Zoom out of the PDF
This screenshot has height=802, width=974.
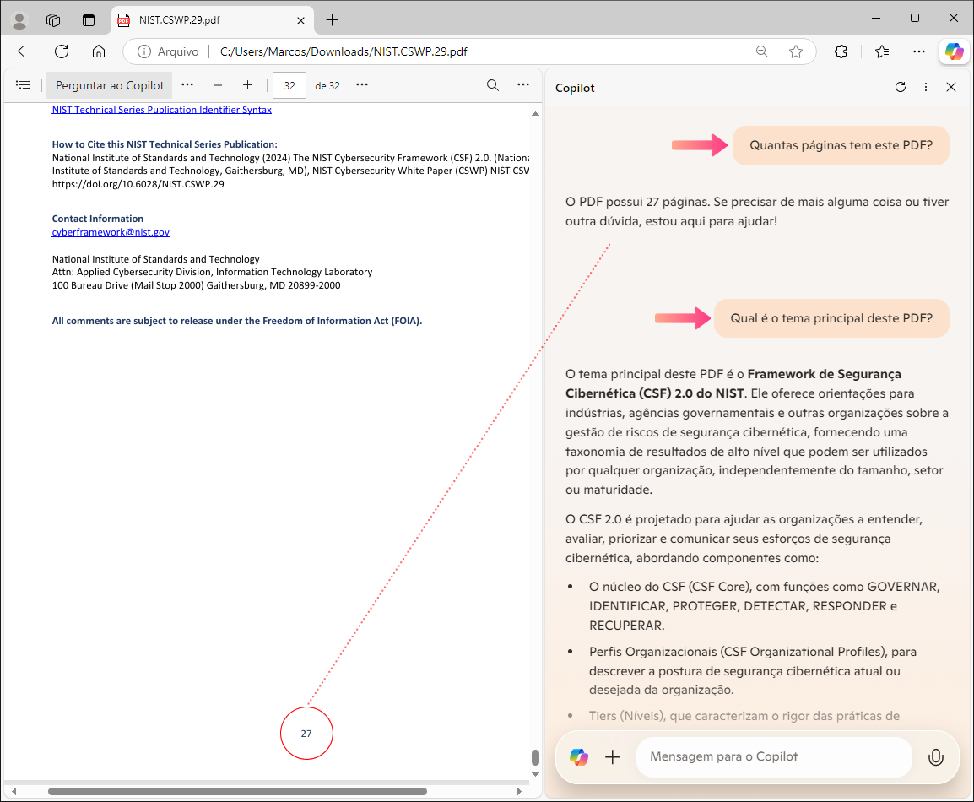pyautogui.click(x=218, y=85)
